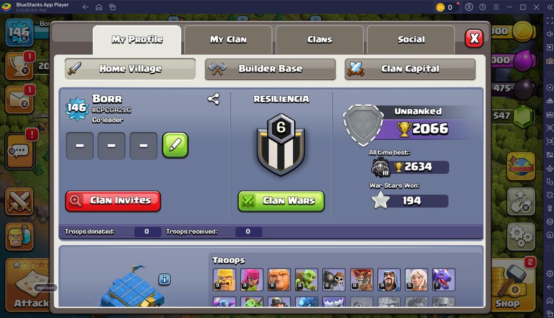Click the first empty player label slot

click(x=80, y=145)
